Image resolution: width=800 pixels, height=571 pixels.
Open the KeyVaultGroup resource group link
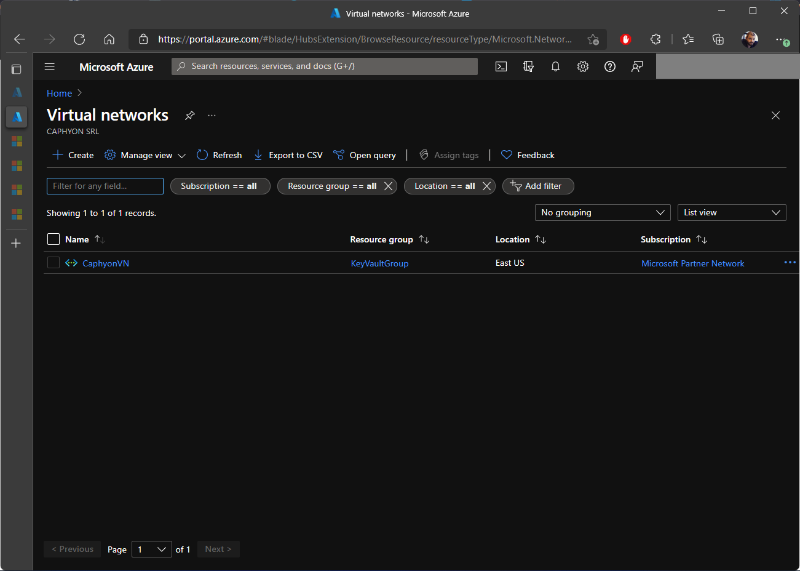click(379, 263)
